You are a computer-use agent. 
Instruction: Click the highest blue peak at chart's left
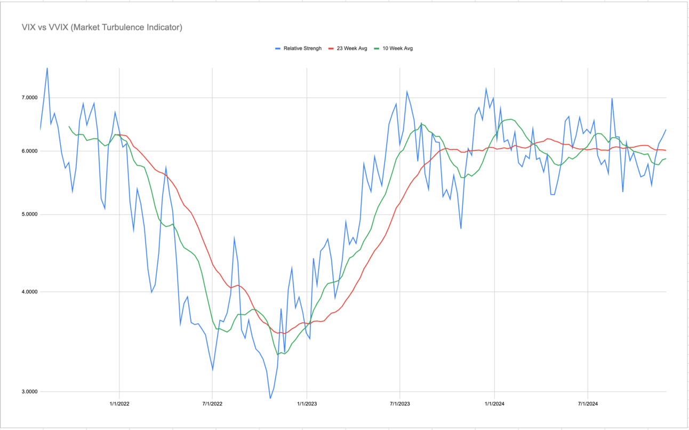click(47, 68)
